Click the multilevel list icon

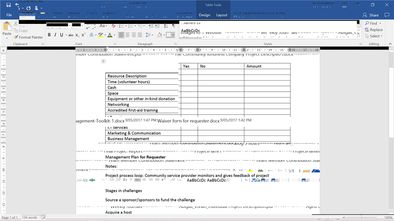coord(140,26)
